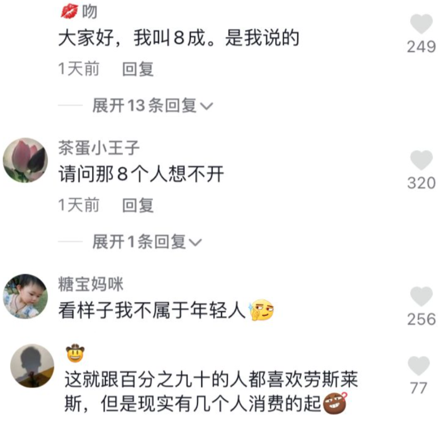Select comment text 大家好，我叫8成。是我说的
This screenshot has width=439, height=421.
[179, 38]
